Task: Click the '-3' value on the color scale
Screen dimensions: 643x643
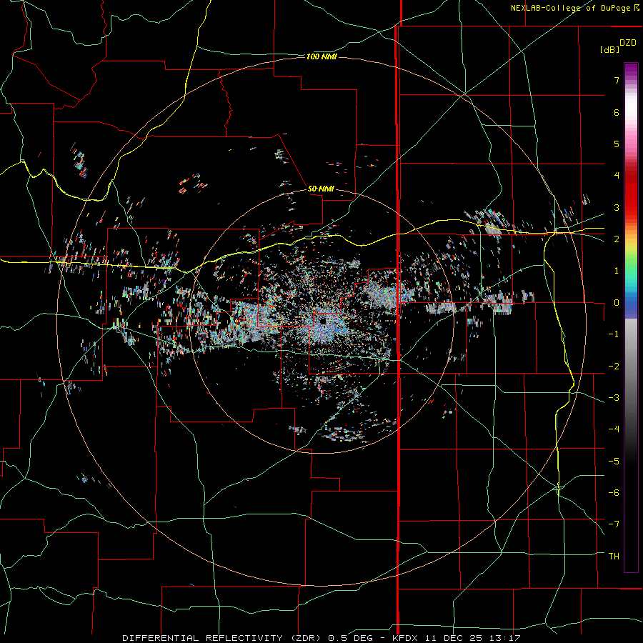Action: click(x=614, y=398)
